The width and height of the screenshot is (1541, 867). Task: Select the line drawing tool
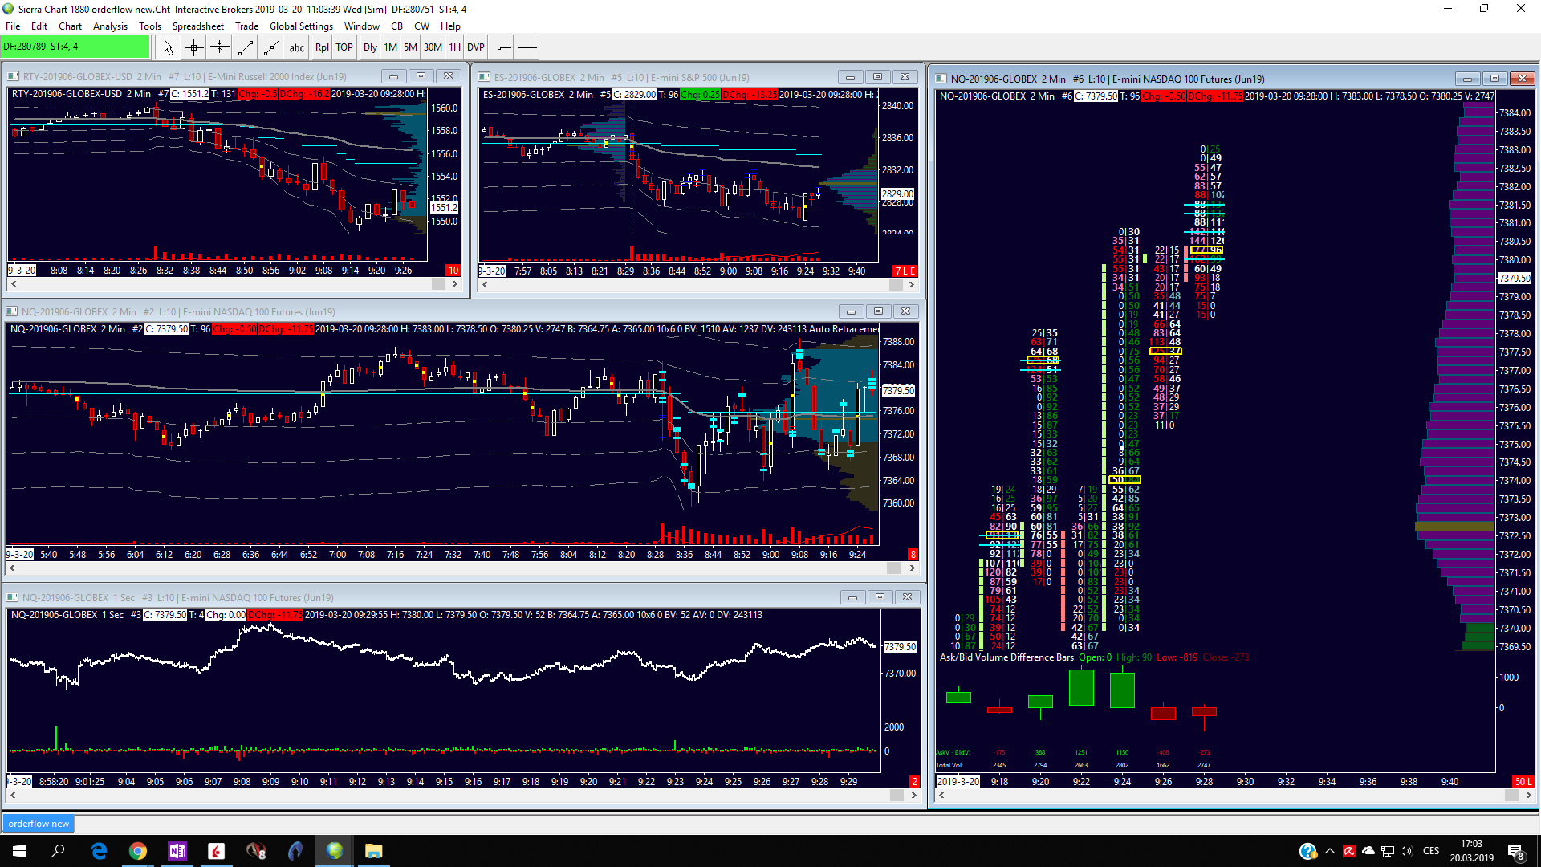coord(246,47)
